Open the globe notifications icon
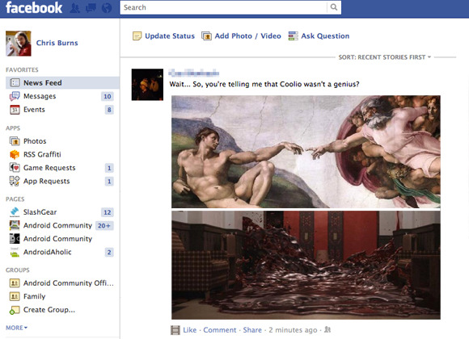Image resolution: width=469 pixels, height=339 pixels. coord(107,8)
